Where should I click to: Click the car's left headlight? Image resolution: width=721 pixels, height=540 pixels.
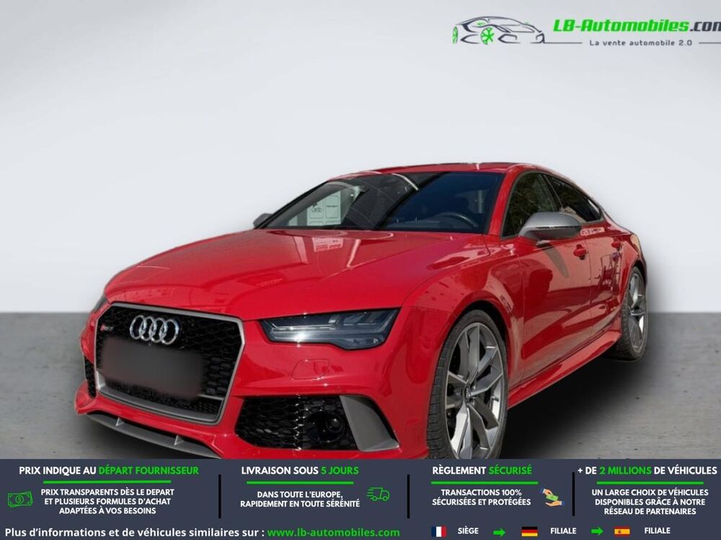(x=329, y=328)
